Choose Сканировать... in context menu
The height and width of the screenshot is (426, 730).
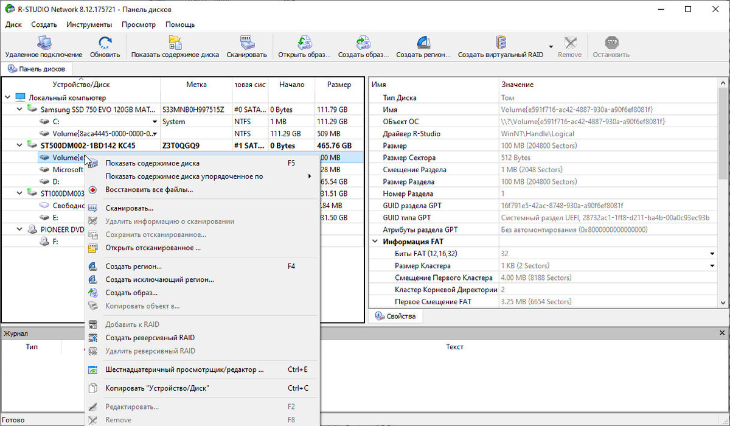(202, 208)
